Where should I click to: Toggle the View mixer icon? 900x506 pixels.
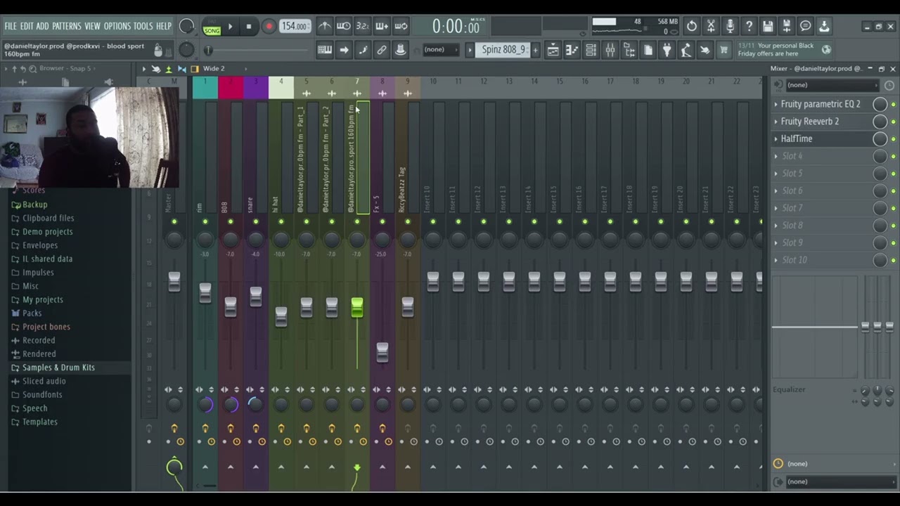tap(610, 50)
